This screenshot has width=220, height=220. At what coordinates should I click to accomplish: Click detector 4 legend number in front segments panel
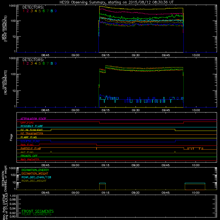point(36,11)
